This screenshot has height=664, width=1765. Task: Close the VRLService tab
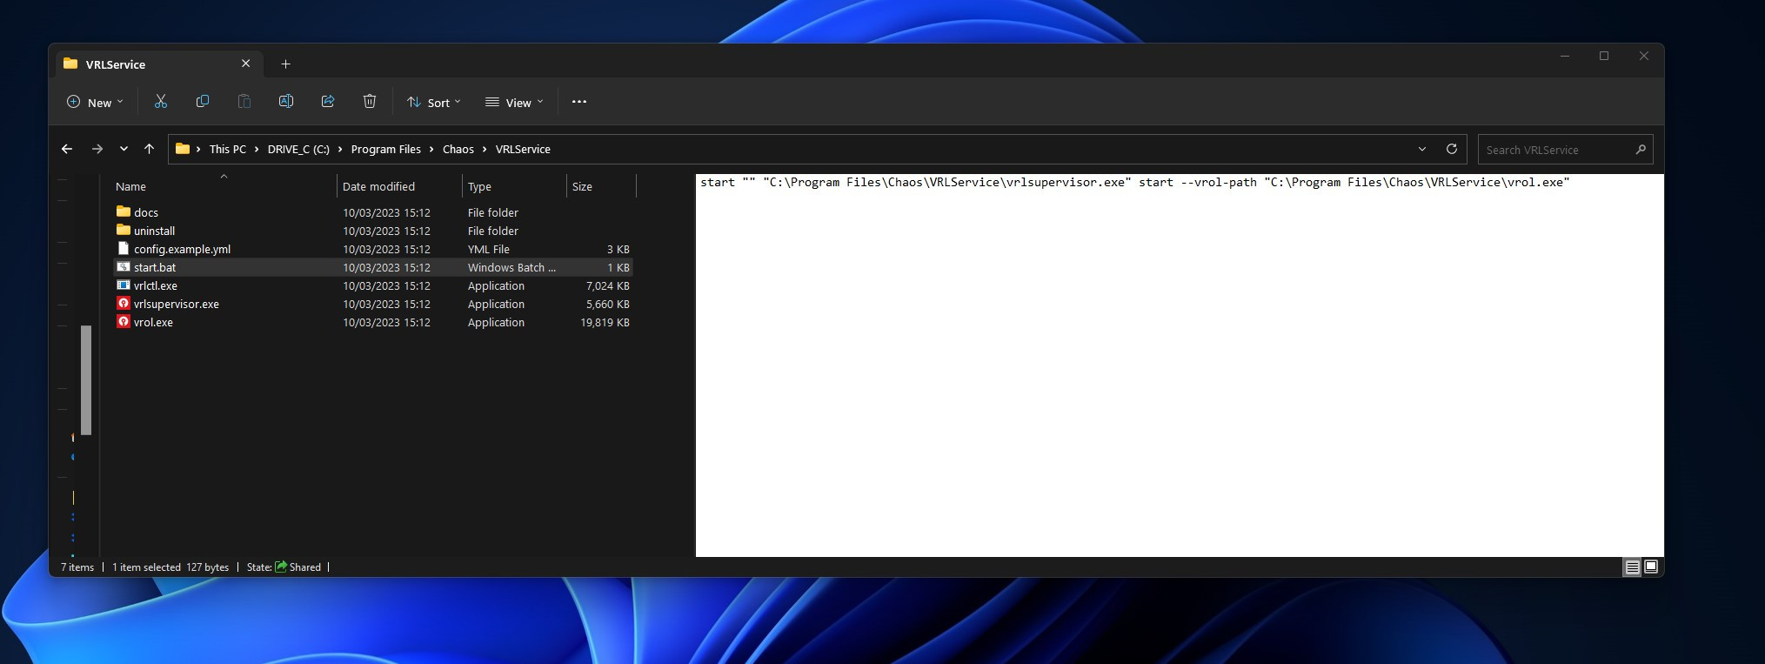pyautogui.click(x=245, y=64)
